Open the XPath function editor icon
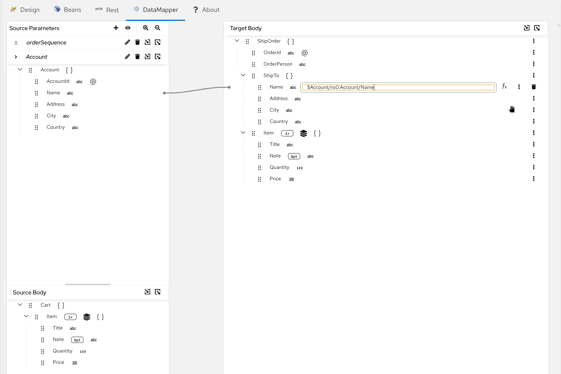Image resolution: width=561 pixels, height=374 pixels. (x=504, y=86)
